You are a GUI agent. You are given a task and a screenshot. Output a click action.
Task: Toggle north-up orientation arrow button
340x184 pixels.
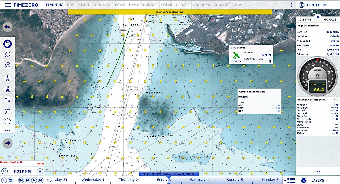pyautogui.click(x=40, y=171)
